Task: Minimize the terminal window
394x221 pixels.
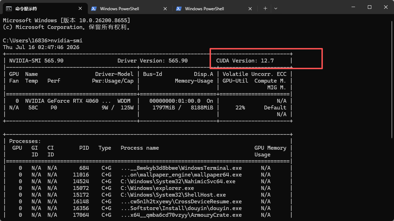Action: point(353,7)
